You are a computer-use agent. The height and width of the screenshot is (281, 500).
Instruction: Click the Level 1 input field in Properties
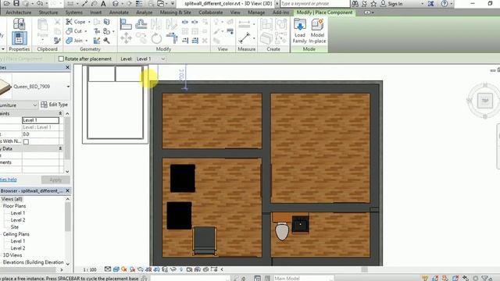[x=41, y=120]
